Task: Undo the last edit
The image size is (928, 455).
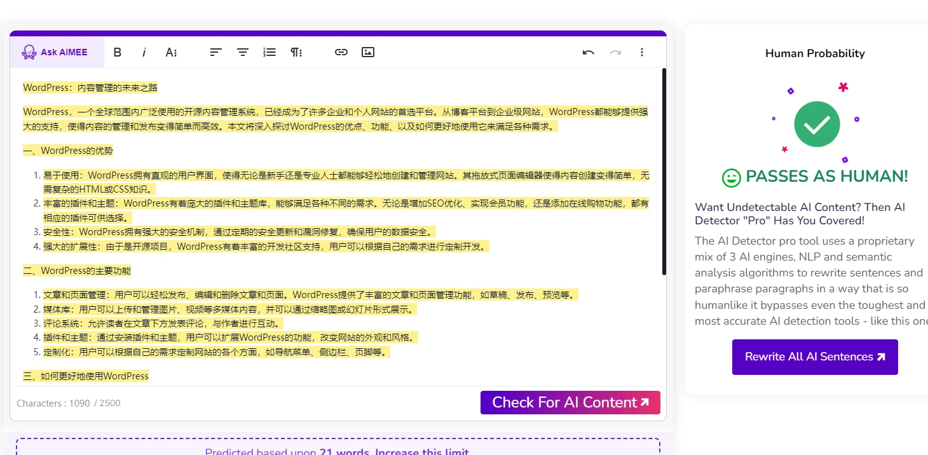Action: pos(589,52)
